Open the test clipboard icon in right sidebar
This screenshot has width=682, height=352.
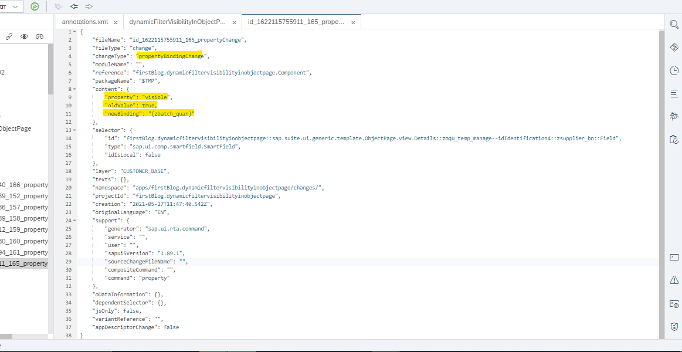(674, 139)
